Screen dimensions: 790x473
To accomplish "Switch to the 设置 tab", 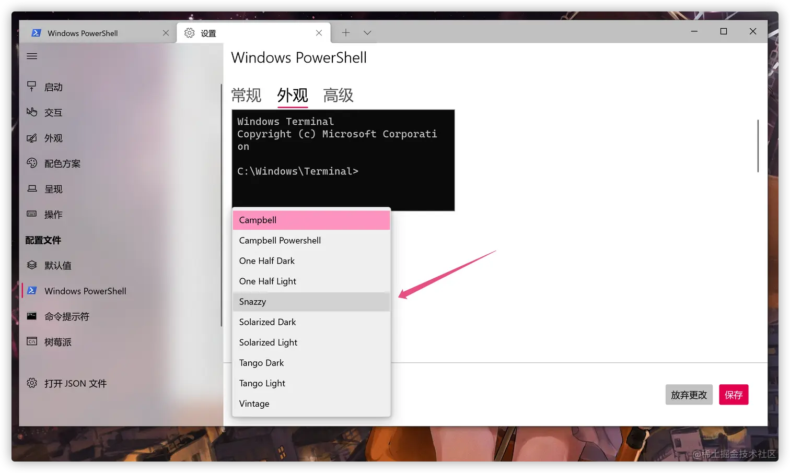I will pyautogui.click(x=253, y=33).
